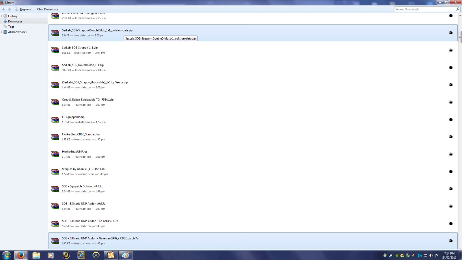Screen dimensions: 462x260
Task: Open containing folder for B3lisario UNP Addon v0.9.7z
Action: pos(451,206)
